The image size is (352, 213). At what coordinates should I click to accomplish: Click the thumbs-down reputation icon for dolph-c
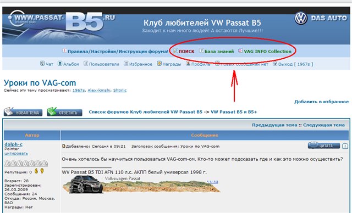coord(42,171)
